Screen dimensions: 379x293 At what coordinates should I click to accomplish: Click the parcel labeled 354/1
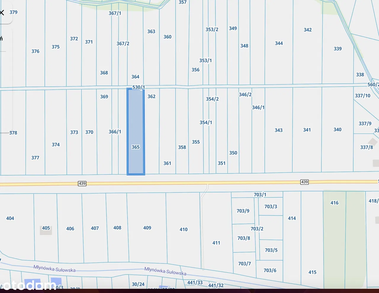coord(206,122)
